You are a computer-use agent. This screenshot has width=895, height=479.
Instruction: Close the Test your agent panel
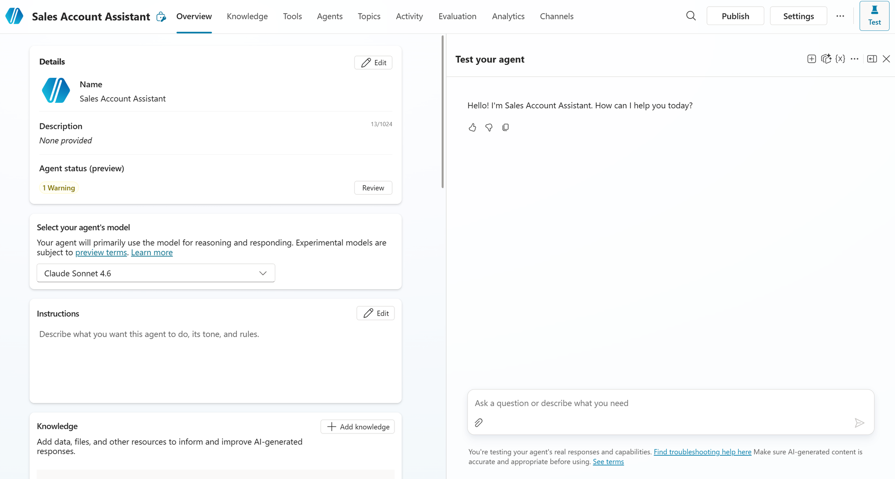pyautogui.click(x=886, y=59)
